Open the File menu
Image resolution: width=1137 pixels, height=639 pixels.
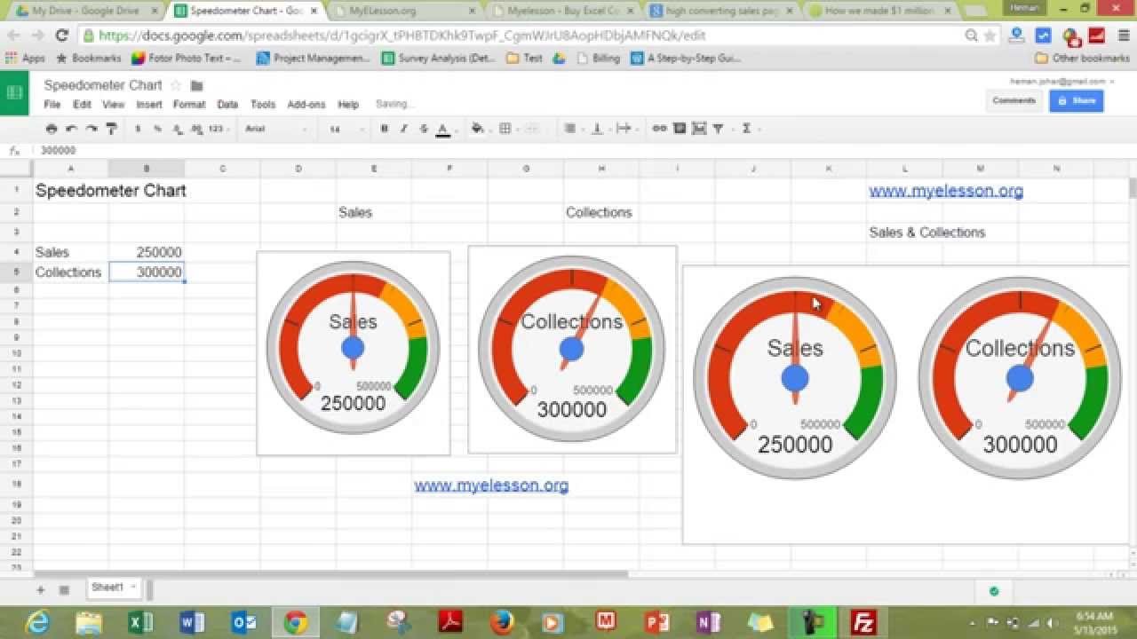pos(52,104)
